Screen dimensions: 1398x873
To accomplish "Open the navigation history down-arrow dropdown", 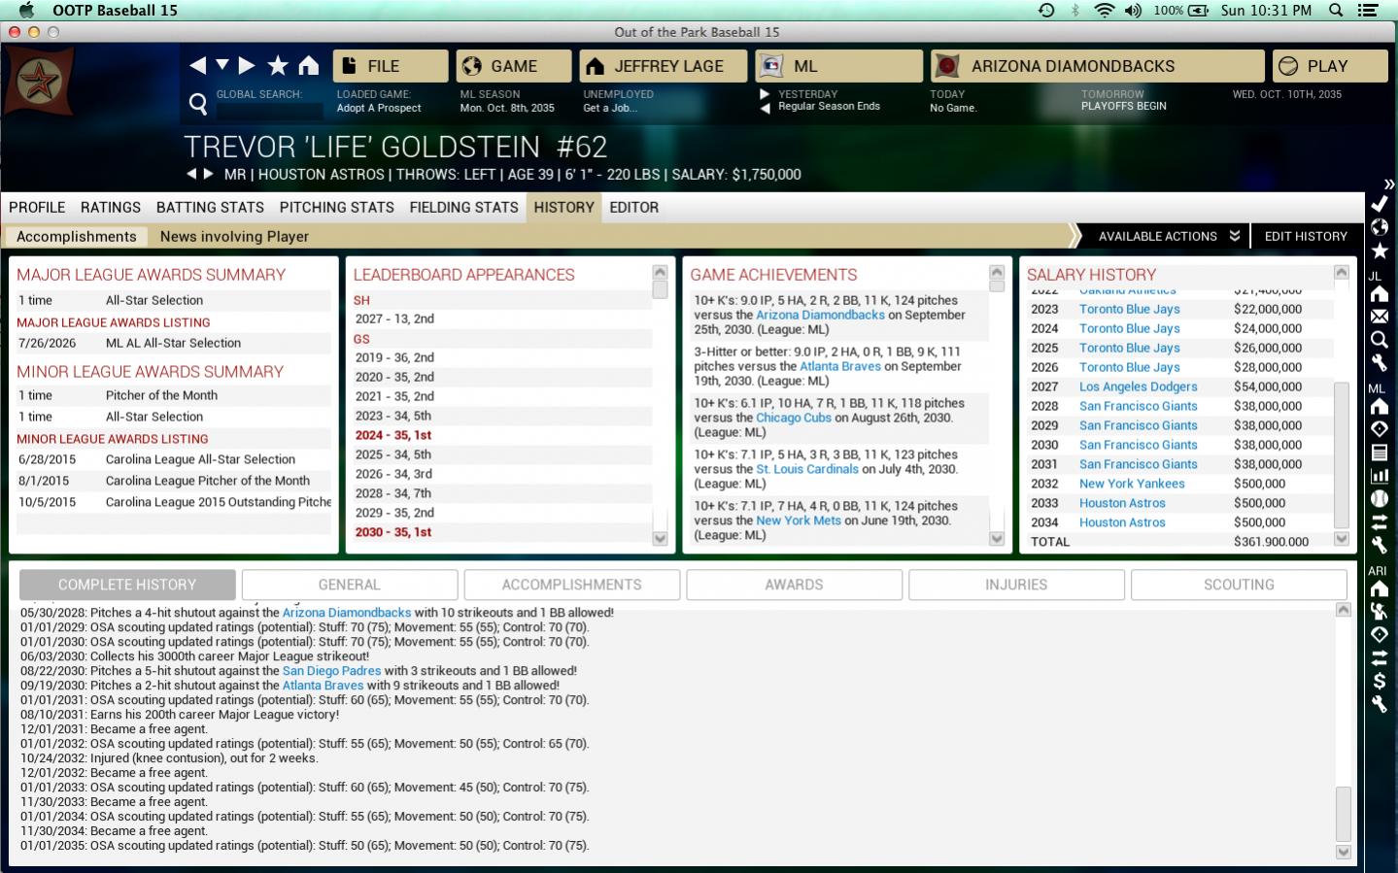I will point(222,65).
